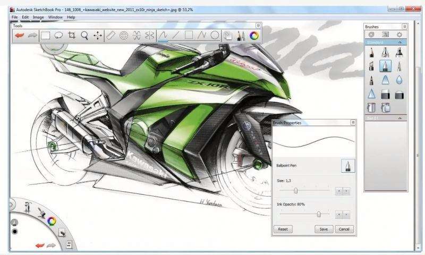The image size is (425, 255).
Task: Decrease brush Size using left stepper
Action: point(338,191)
